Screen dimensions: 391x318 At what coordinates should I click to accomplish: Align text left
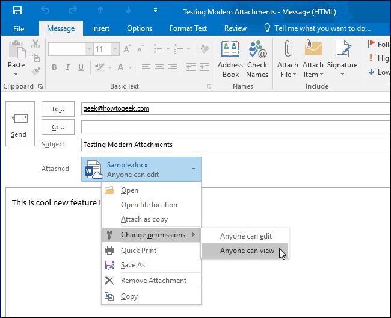[x=146, y=67]
